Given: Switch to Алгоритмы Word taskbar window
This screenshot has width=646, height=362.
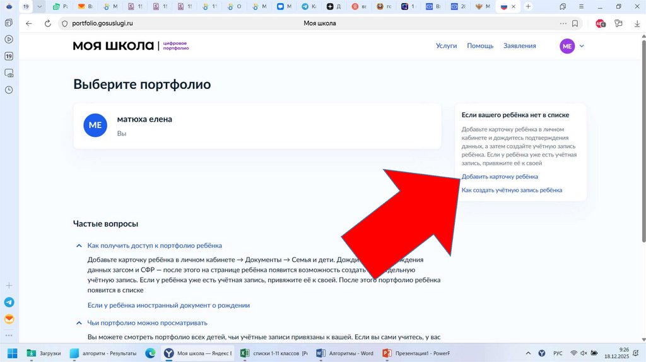Looking at the screenshot, I should [345, 353].
